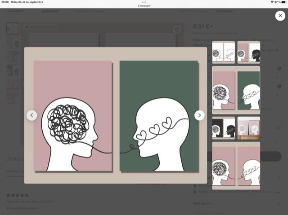Image resolution: width=288 pixels, height=215 pixels.
Task: Click the enlarged poster image in center
Action: [x=116, y=115]
